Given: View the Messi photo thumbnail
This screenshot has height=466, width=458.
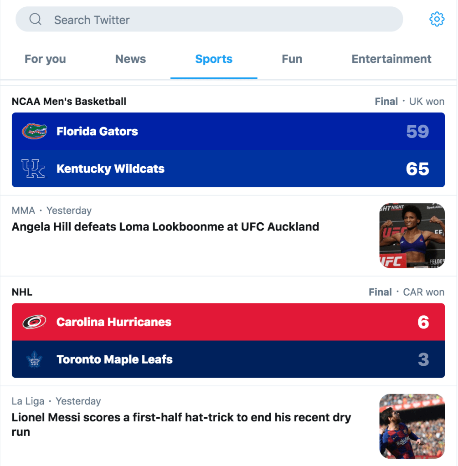Looking at the screenshot, I should tap(412, 426).
